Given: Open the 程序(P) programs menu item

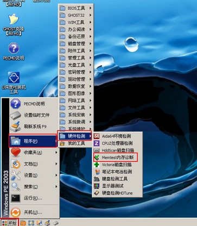Looking at the screenshot, I should pos(33,141).
